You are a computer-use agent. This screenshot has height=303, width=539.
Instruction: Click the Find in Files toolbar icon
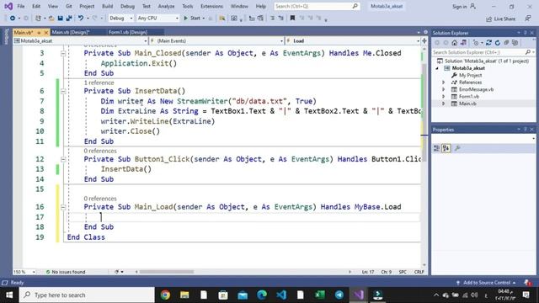222,19
